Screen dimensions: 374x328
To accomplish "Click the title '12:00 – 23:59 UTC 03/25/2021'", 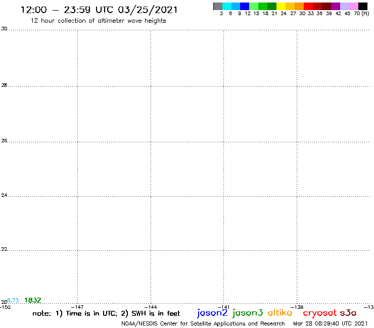I will pyautogui.click(x=99, y=10).
